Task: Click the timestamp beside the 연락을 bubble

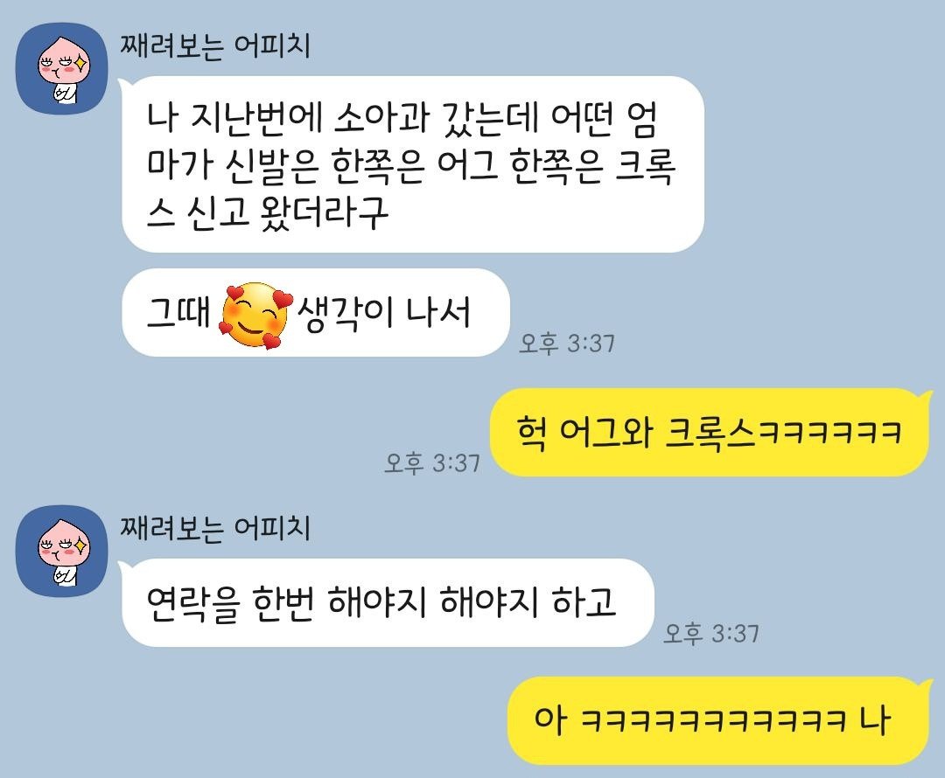Action: [711, 634]
